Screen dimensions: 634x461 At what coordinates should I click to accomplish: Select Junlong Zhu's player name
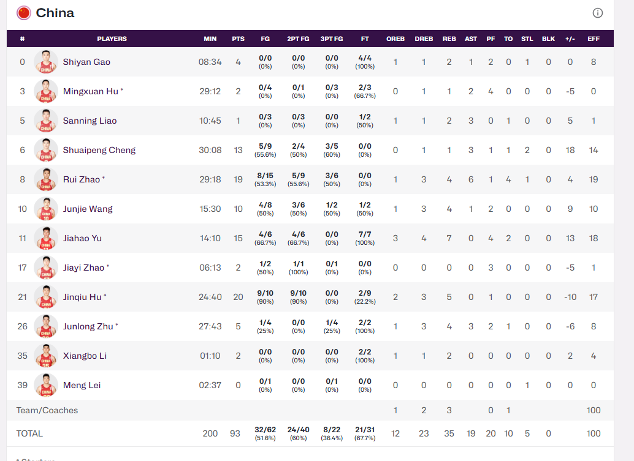88,326
